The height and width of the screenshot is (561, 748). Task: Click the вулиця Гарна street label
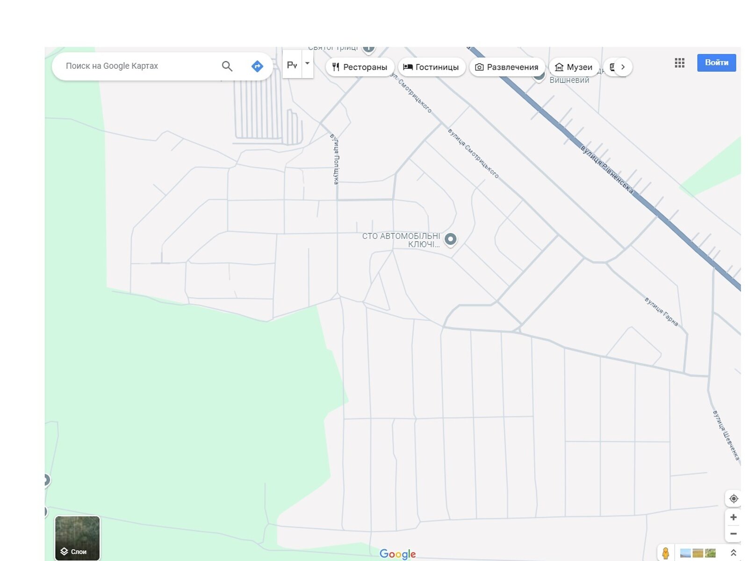[x=662, y=311]
